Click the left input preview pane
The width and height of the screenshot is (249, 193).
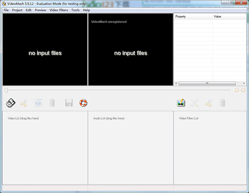[x=45, y=49]
